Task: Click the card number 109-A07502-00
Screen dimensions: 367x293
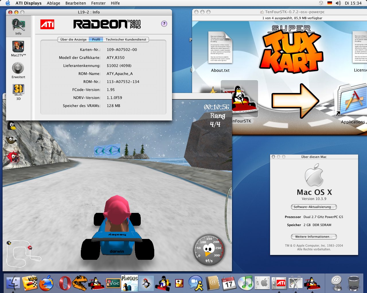Action: (122, 50)
